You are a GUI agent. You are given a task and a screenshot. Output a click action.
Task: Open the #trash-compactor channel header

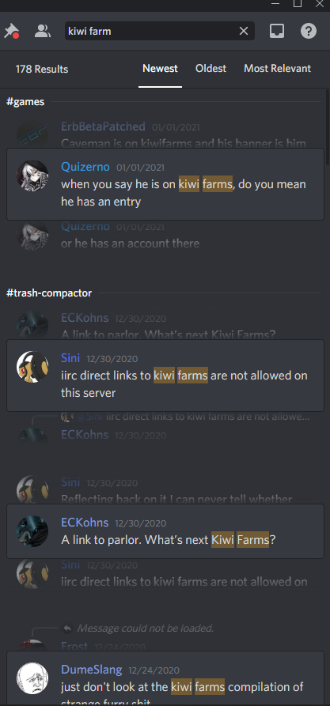tap(49, 293)
